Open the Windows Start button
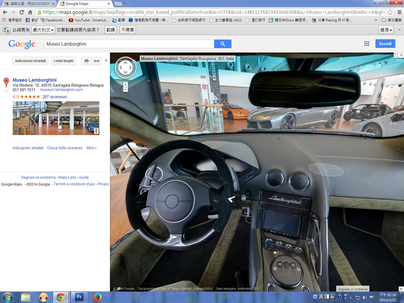 click(x=8, y=297)
